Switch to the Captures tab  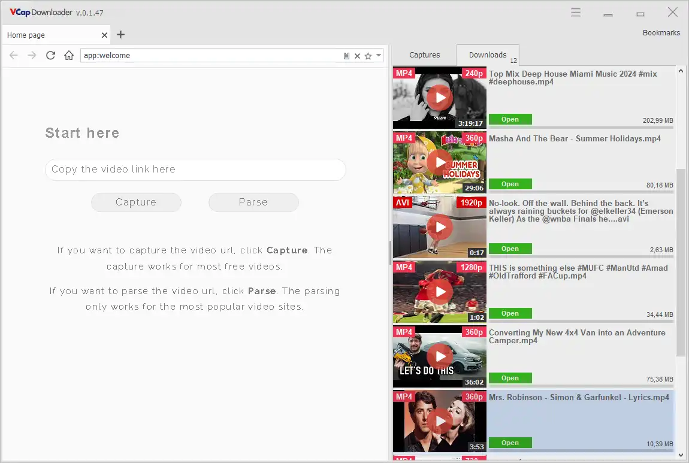(x=424, y=55)
